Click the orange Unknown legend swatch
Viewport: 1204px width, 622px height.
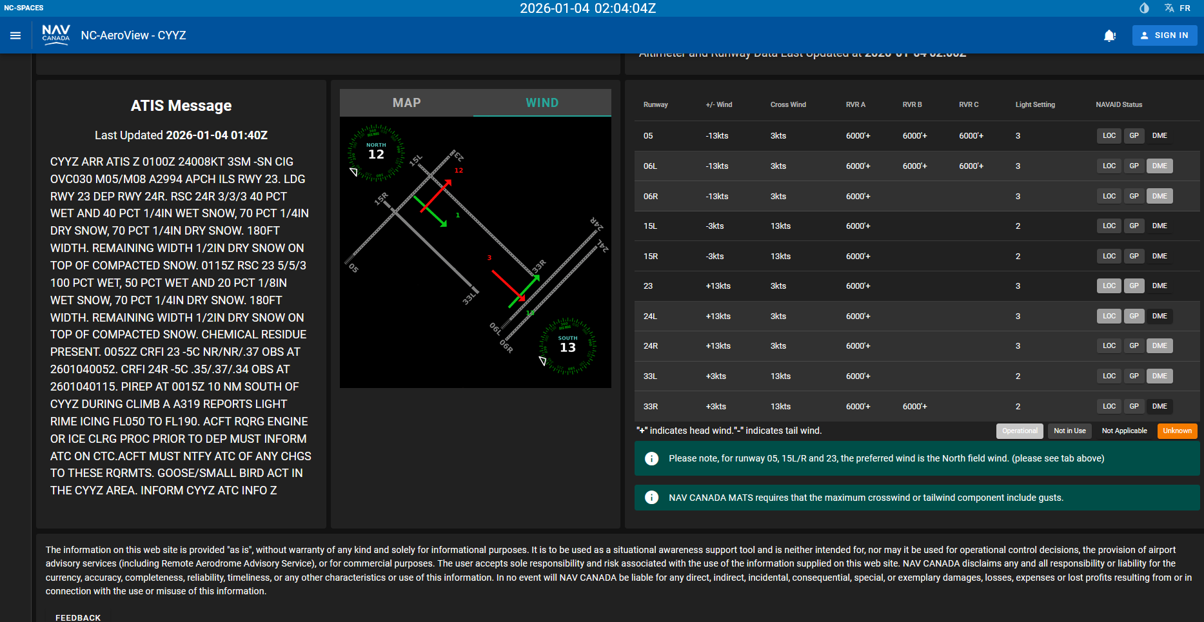[x=1177, y=431]
